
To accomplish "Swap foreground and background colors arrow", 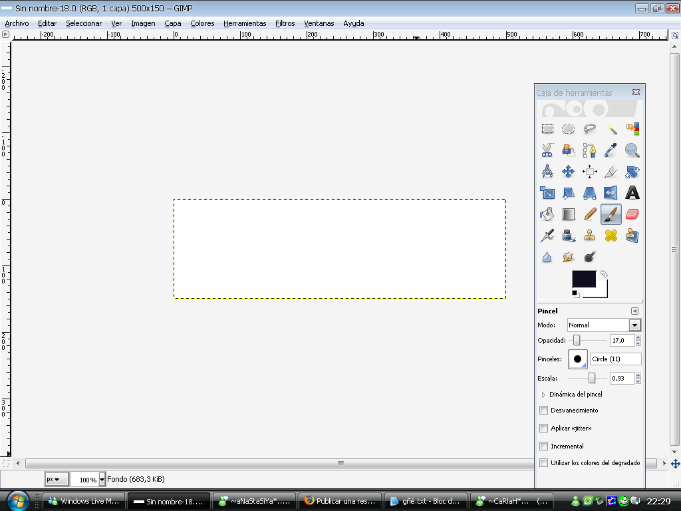I will [604, 273].
